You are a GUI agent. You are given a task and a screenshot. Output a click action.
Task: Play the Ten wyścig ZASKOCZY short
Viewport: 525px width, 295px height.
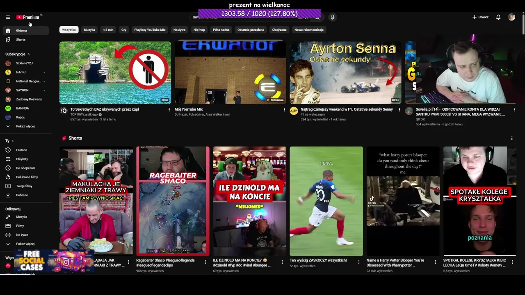click(x=326, y=201)
